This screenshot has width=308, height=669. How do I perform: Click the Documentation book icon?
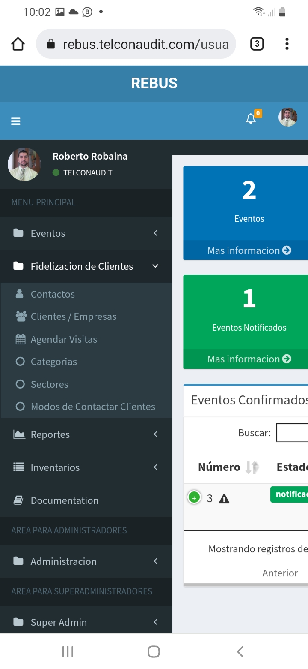coord(18,500)
